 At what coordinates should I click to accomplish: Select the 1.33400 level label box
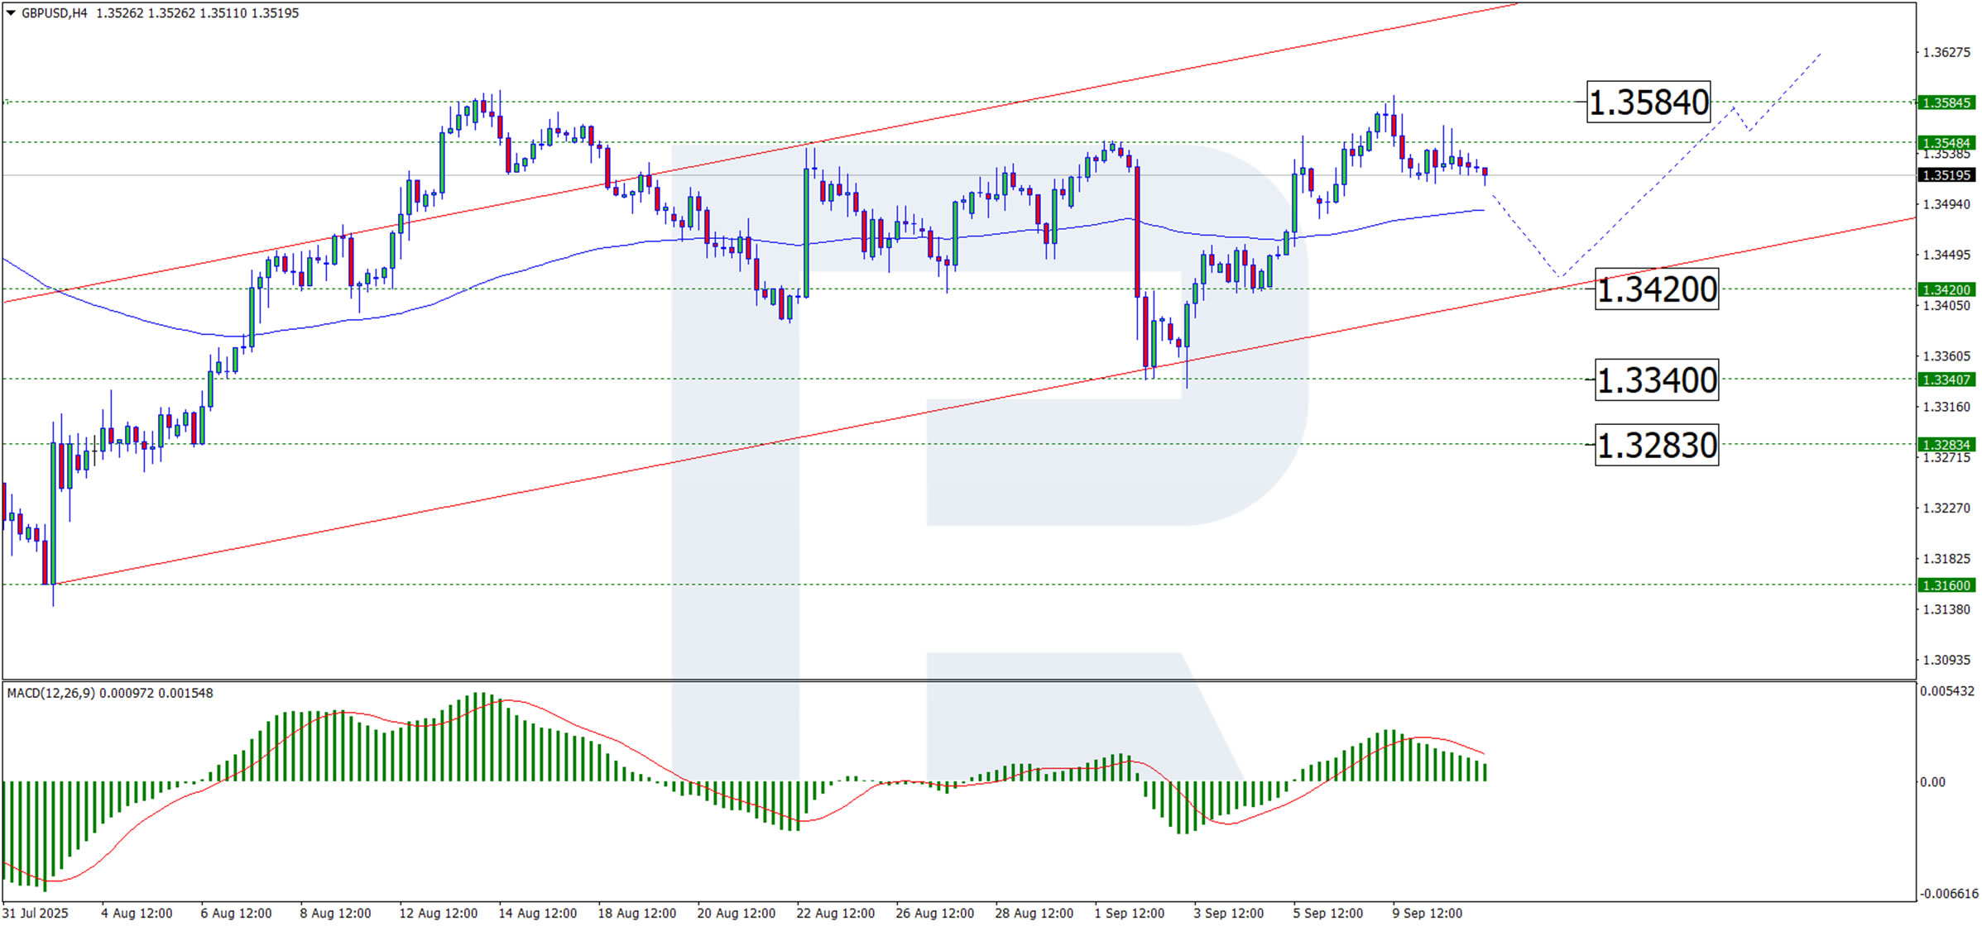click(1656, 380)
